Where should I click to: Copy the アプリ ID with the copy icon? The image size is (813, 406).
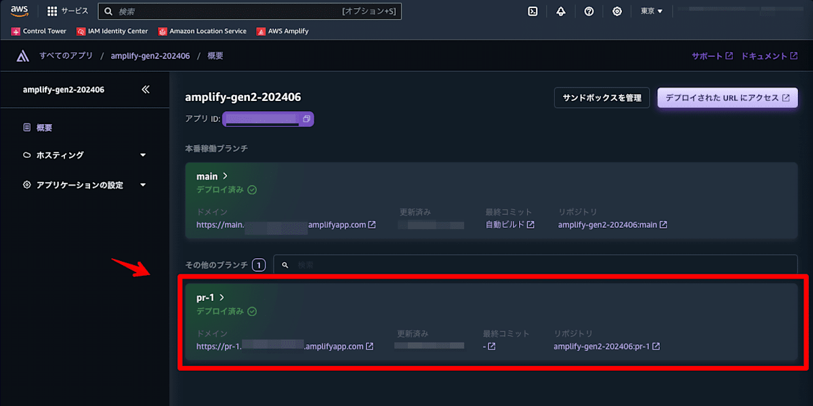click(x=306, y=119)
